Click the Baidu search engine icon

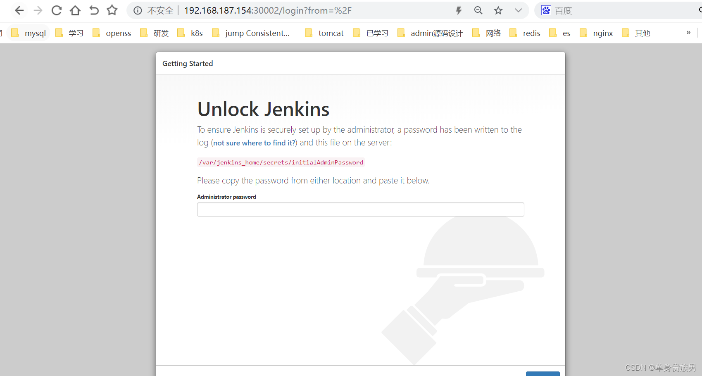pyautogui.click(x=546, y=10)
